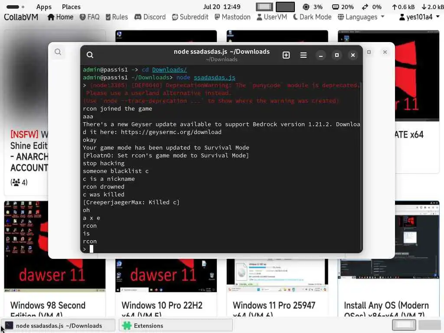Open the Mastodon link
Image resolution: width=444 pixels, height=333 pixels.
point(232,17)
